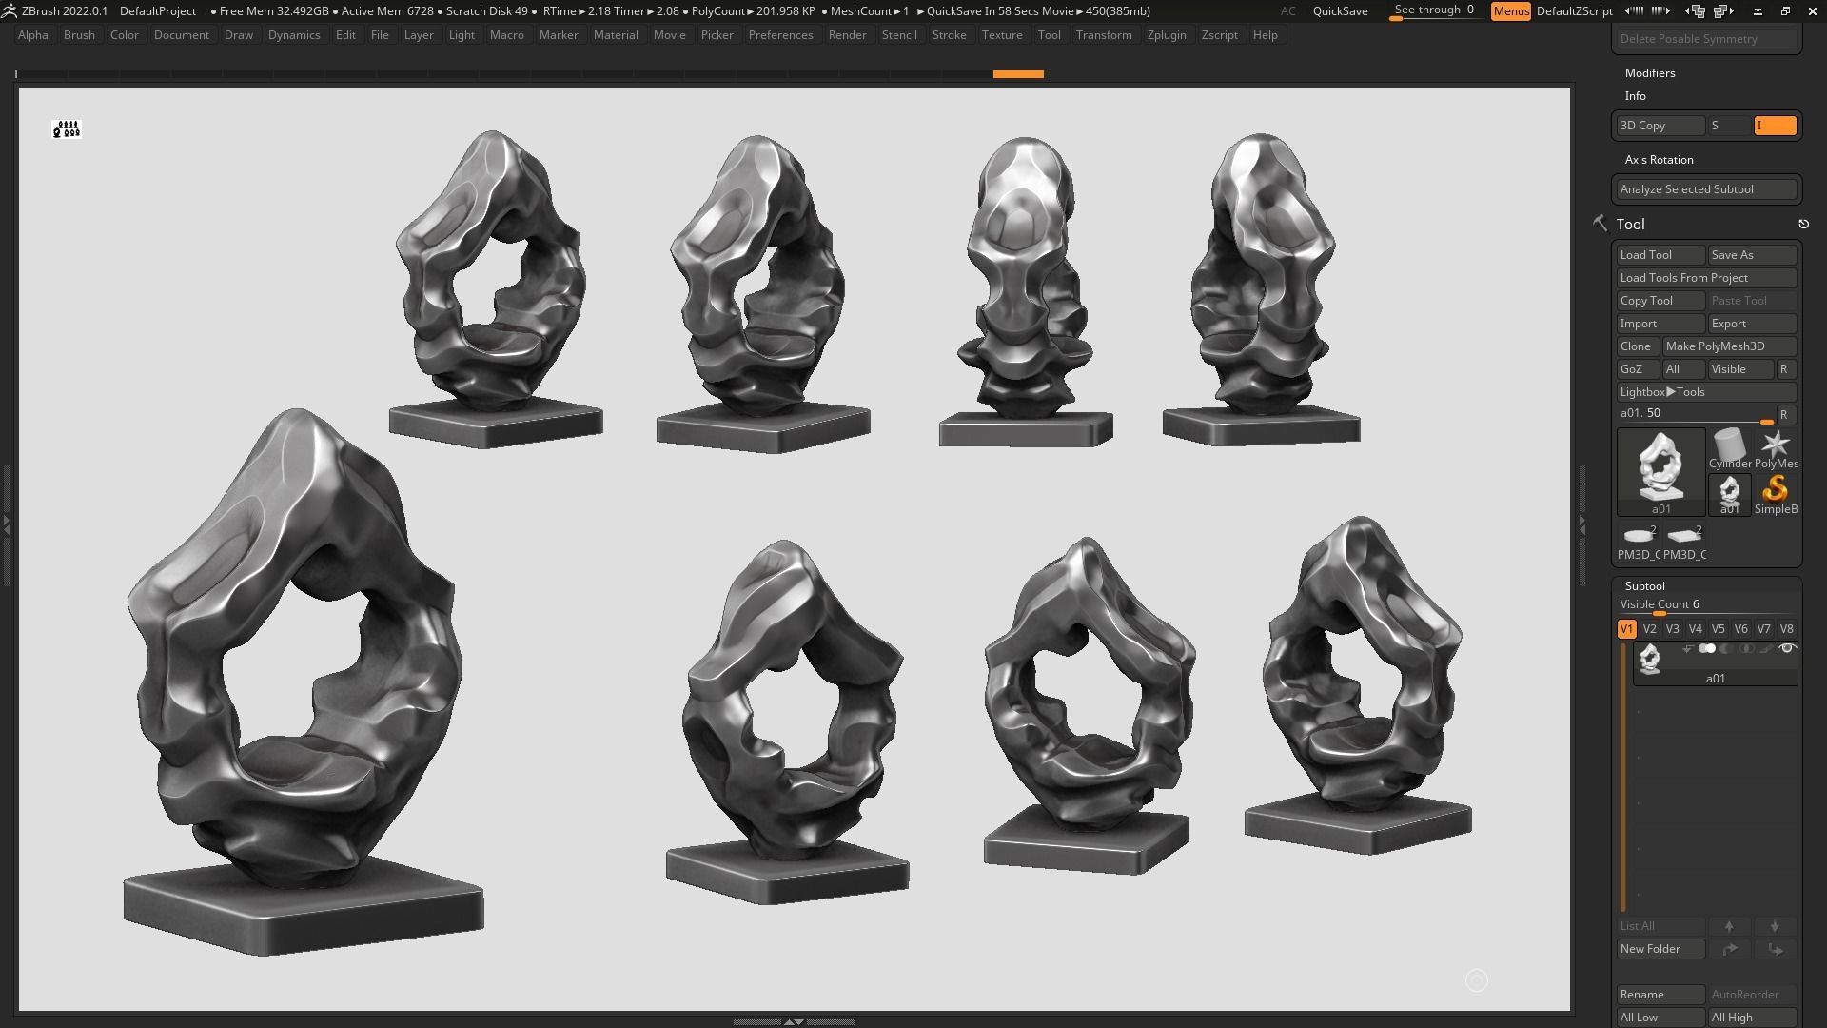Click the orange timeline marker above canvas

(1018, 74)
